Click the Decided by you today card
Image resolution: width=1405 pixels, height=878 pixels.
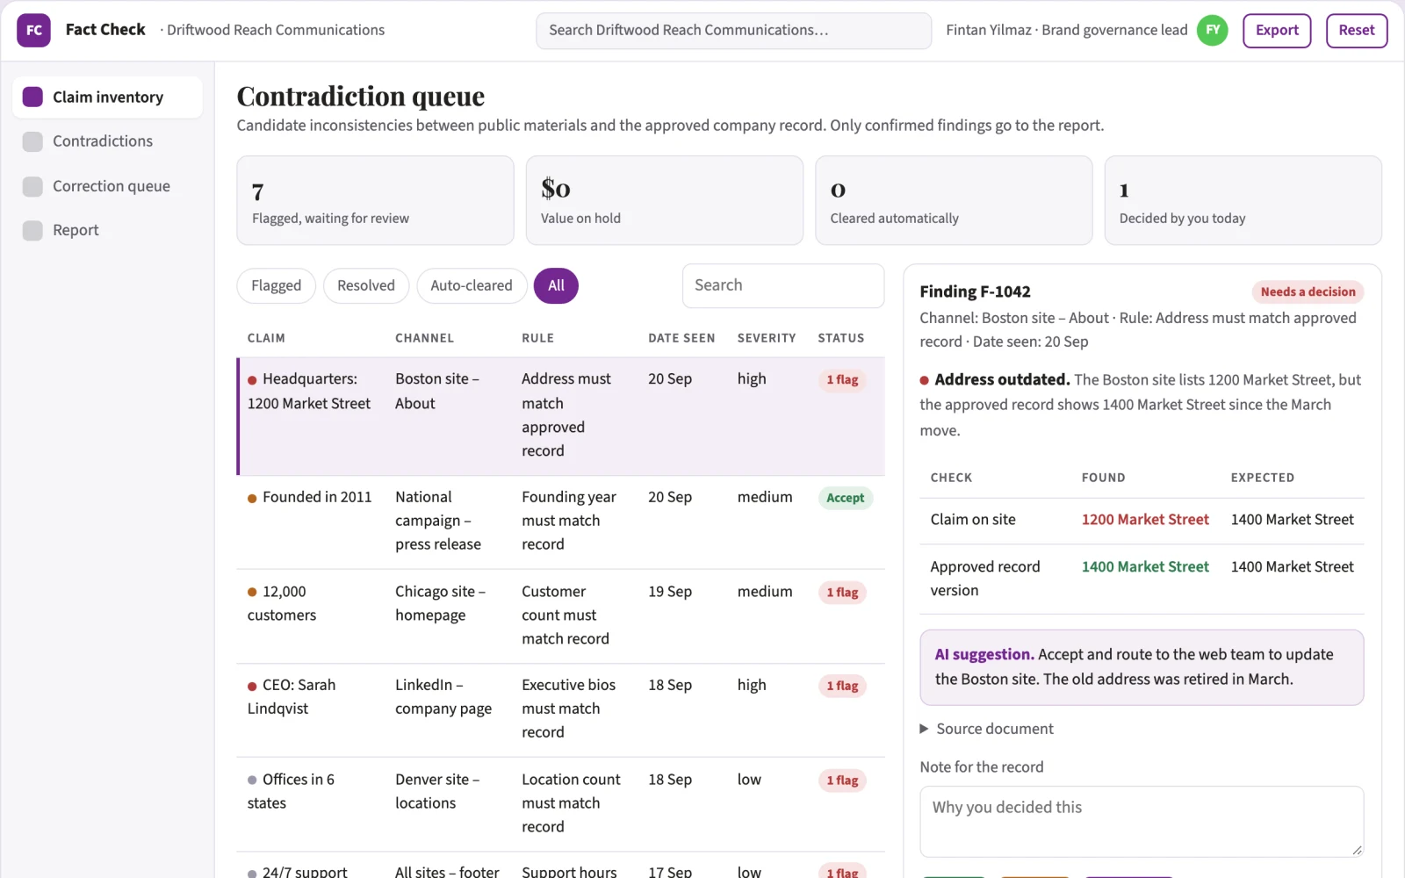coord(1243,200)
